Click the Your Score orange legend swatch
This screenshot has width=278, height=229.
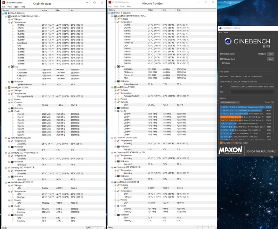click(221, 143)
